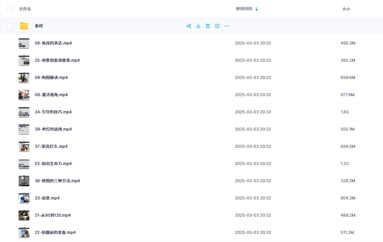
Task: Click the rename icon on 素材 row
Action: 217,26
